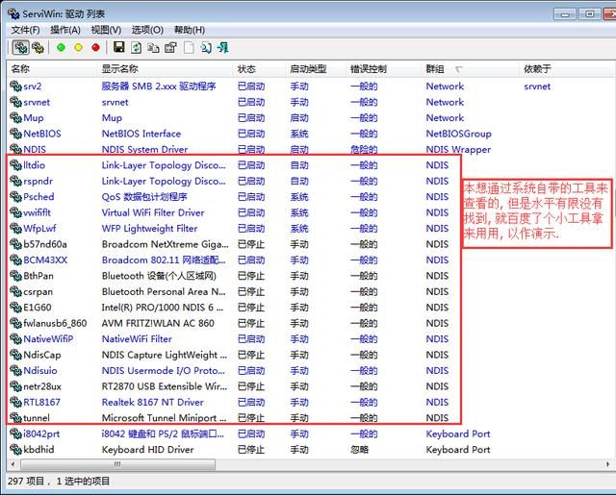Select the netr28ux driver name

coord(42,386)
